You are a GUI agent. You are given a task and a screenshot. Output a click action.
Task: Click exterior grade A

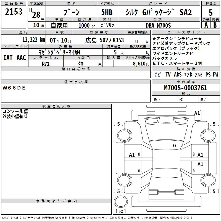(x=206, y=25)
